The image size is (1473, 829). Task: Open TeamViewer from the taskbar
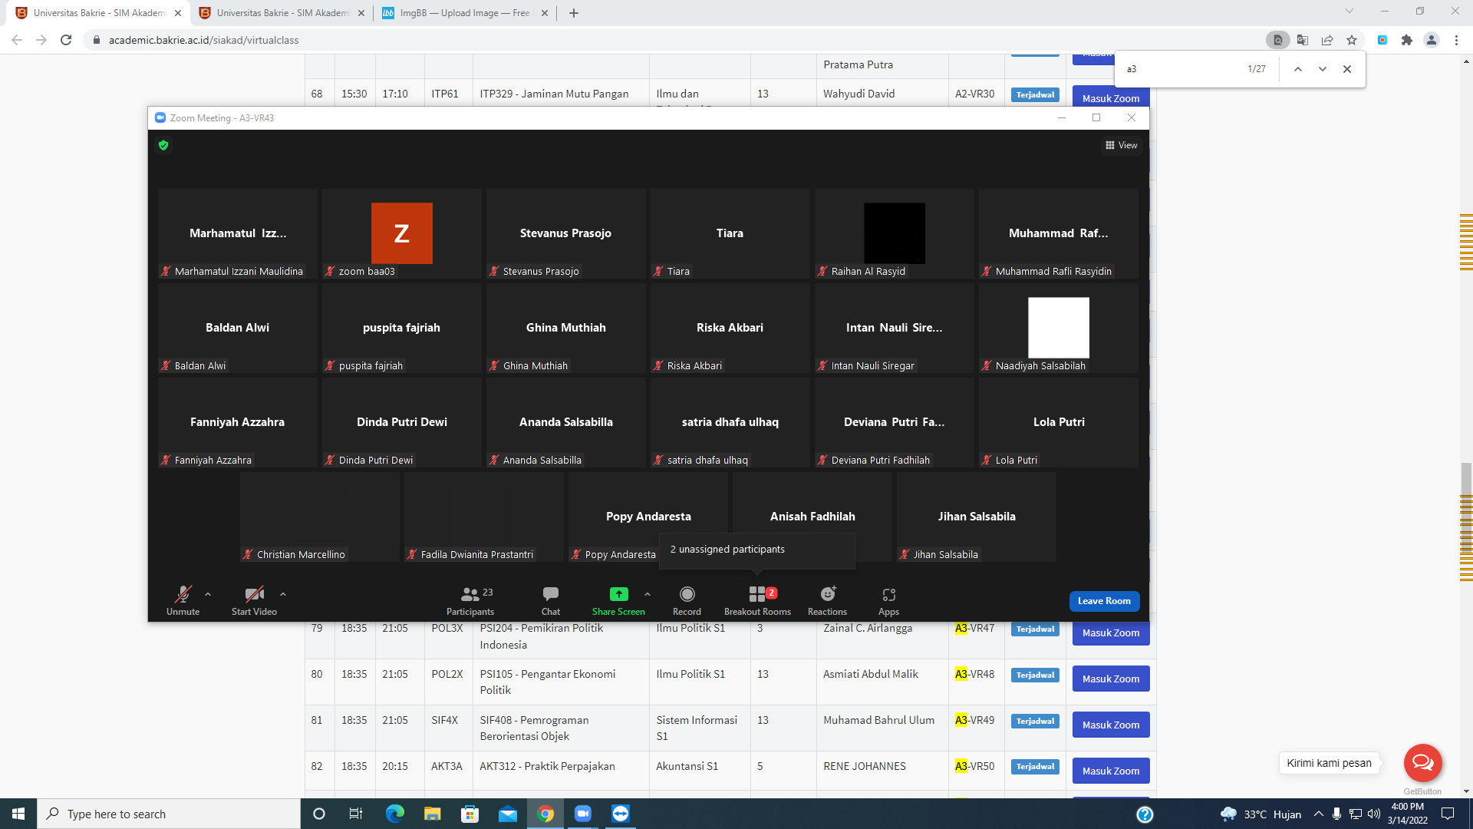621,814
